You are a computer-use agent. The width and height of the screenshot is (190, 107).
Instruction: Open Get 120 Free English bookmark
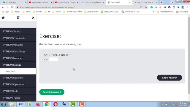click(110, 12)
